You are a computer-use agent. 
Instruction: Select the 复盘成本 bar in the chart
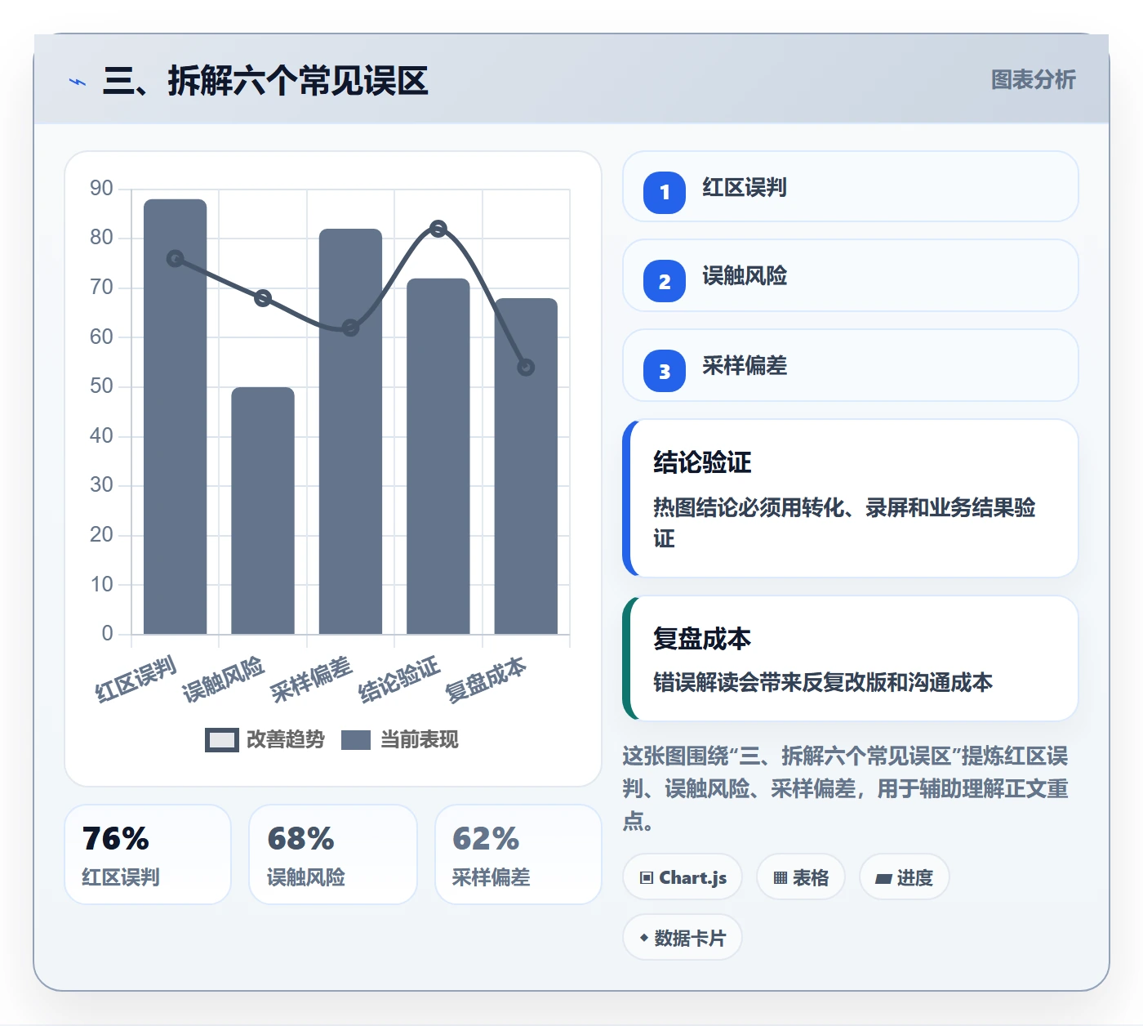pyautogui.click(x=526, y=466)
